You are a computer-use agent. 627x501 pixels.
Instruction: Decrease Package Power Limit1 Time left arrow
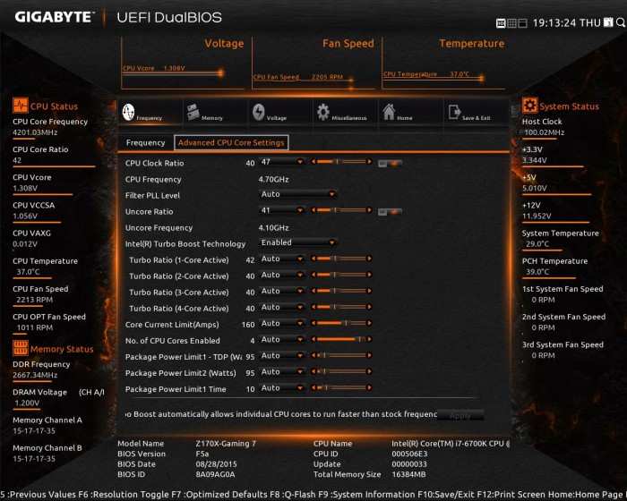tap(313, 387)
